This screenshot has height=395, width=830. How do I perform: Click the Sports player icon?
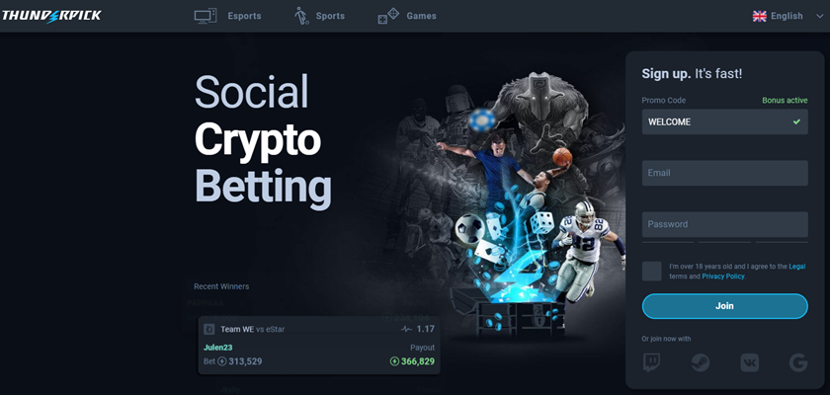pyautogui.click(x=301, y=16)
